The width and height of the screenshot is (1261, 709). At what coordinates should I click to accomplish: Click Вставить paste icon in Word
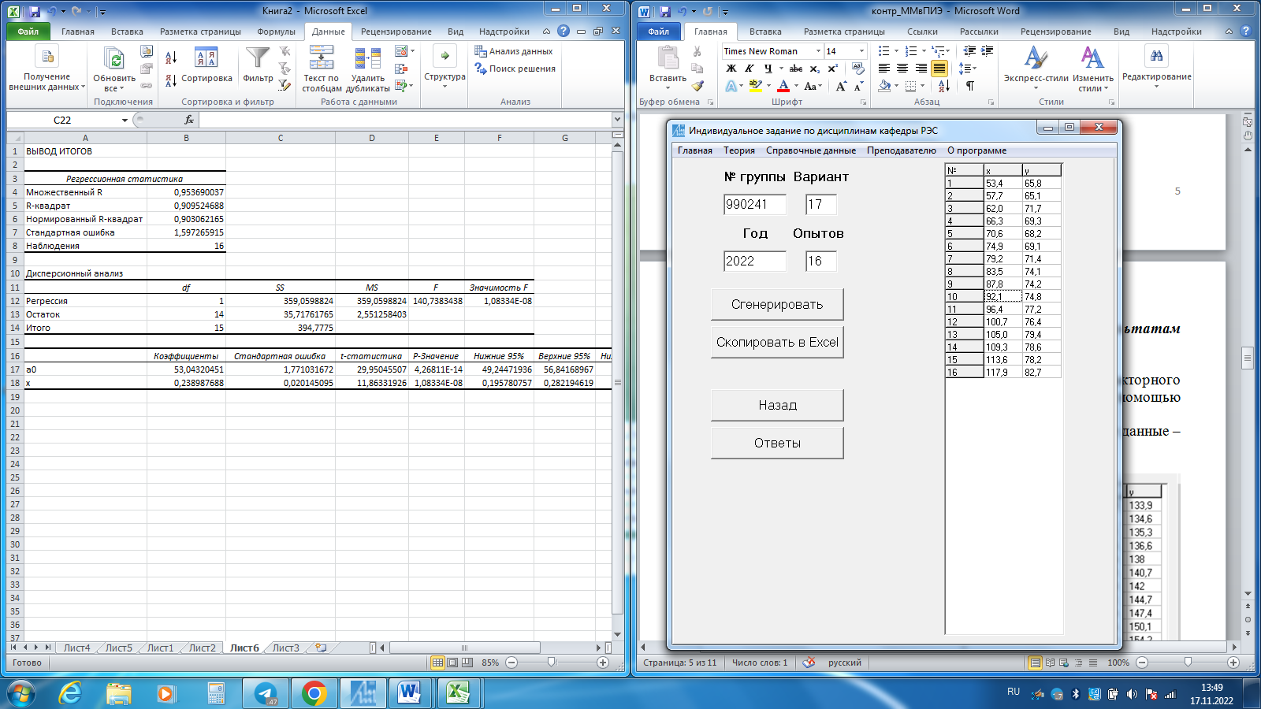[x=668, y=59]
